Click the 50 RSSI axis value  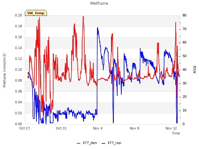point(184,56)
